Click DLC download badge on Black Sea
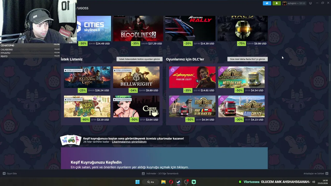Viewport: 331px width, 186px height. pyautogui.click(x=172, y=99)
